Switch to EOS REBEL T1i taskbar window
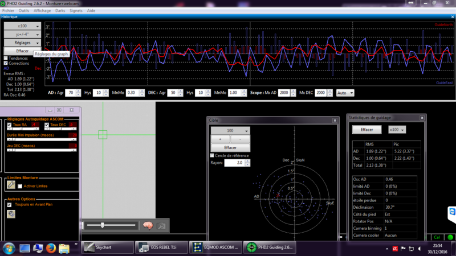The height and width of the screenshot is (256, 456). 162,247
